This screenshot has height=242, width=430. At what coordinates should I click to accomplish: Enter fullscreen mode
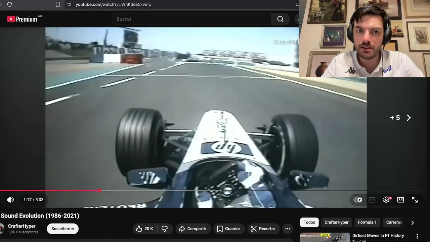415,200
